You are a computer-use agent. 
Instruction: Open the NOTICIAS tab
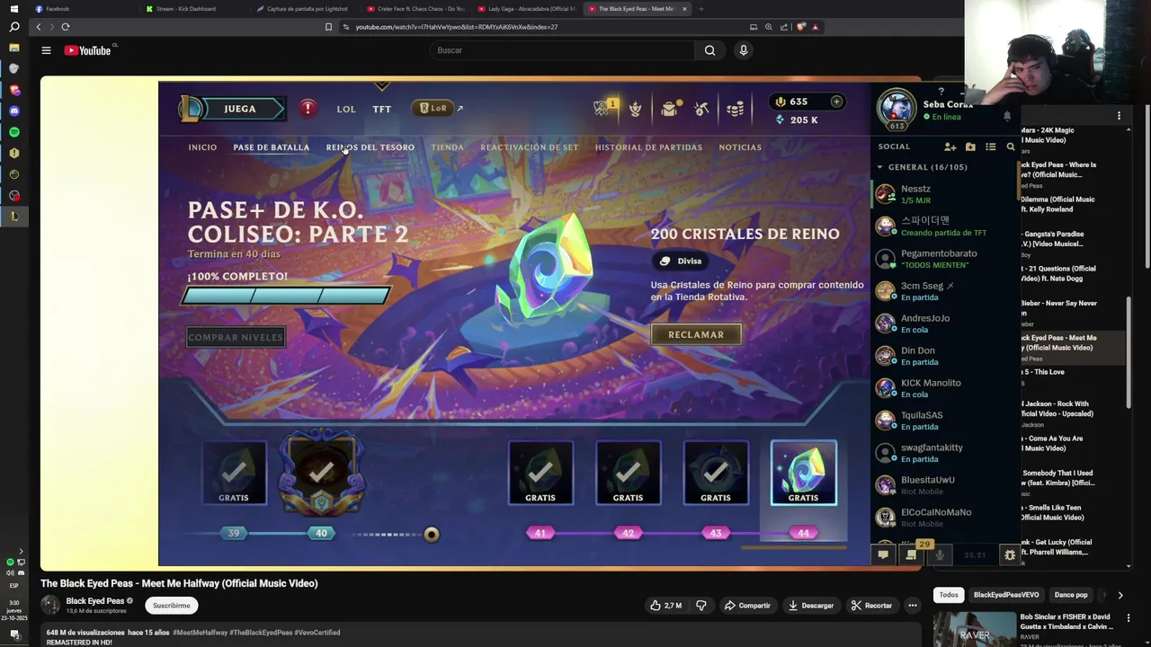[x=740, y=147]
